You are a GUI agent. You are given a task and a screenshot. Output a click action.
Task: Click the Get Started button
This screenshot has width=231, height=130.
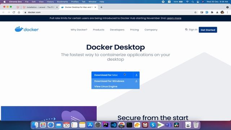point(208,30)
